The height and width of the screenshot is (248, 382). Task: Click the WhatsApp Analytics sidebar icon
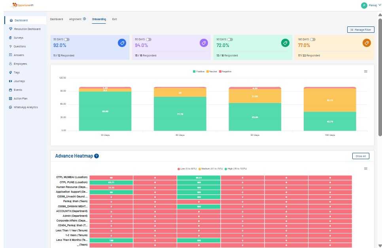click(x=10, y=107)
